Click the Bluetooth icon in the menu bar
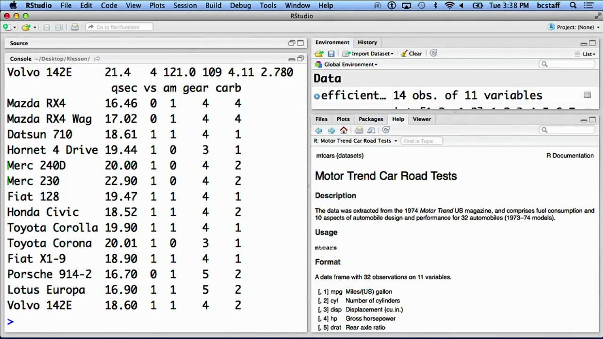 [435, 6]
